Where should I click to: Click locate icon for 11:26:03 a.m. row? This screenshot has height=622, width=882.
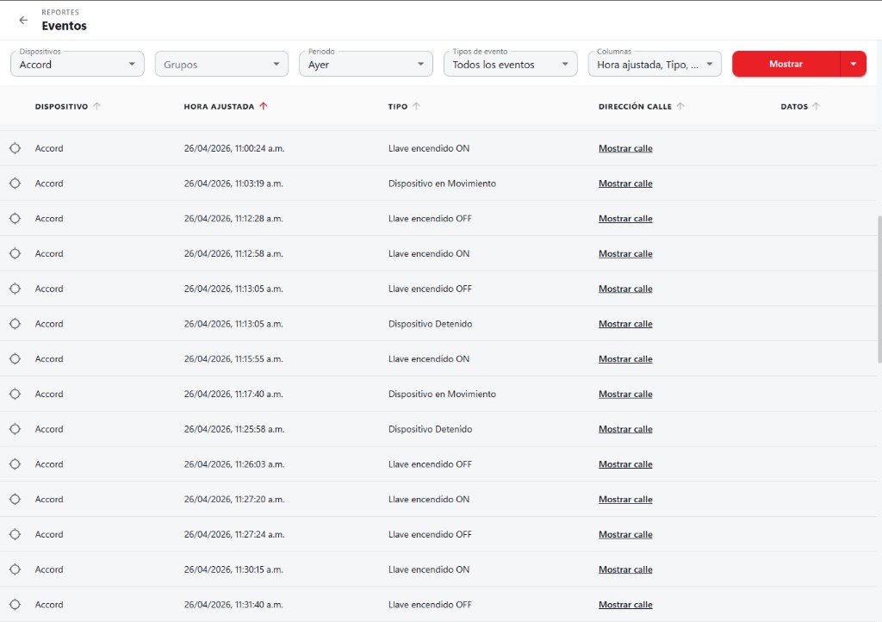[16, 464]
